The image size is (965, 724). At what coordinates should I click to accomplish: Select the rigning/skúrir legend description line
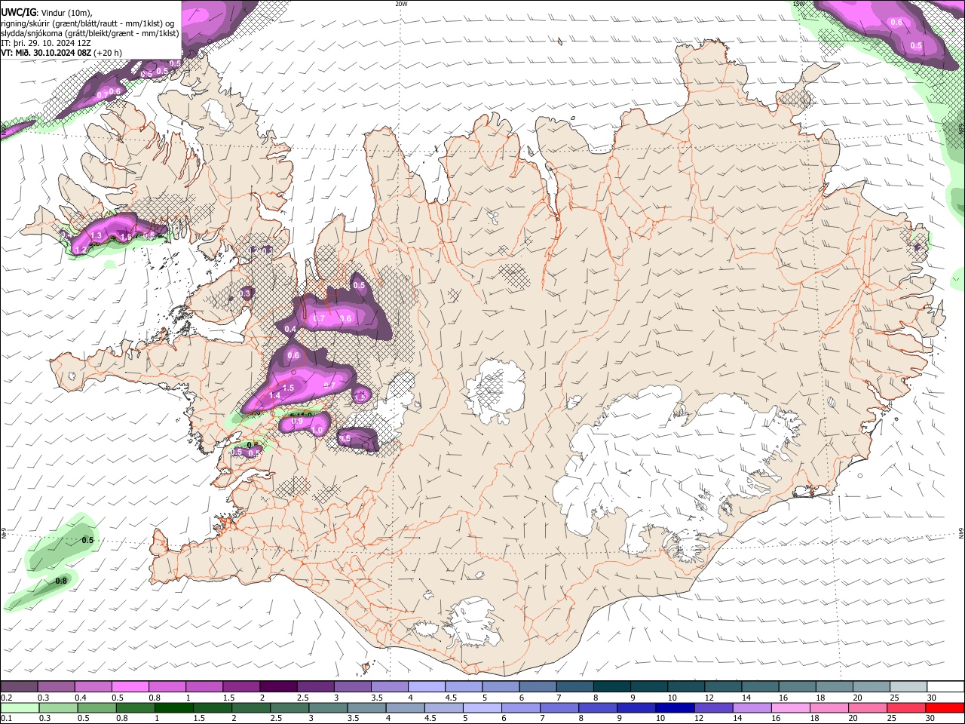(x=87, y=23)
